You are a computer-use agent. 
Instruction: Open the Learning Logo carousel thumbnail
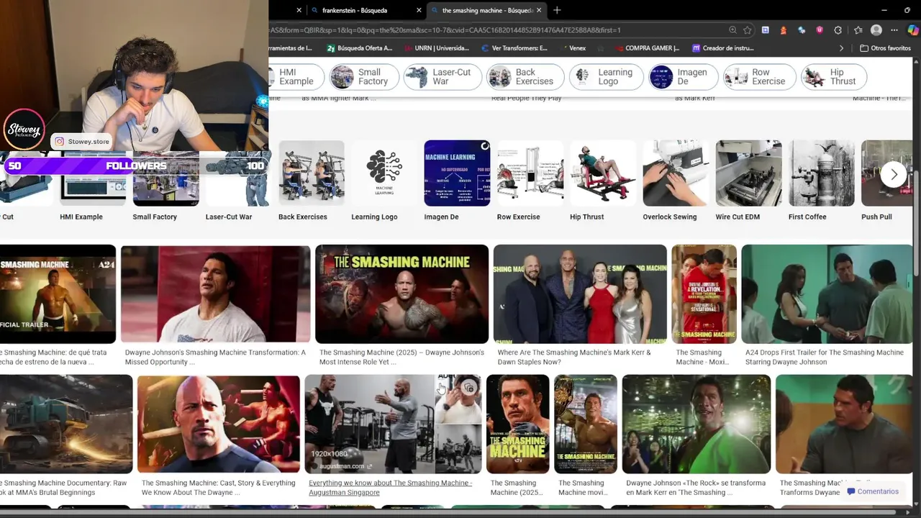coord(384,173)
